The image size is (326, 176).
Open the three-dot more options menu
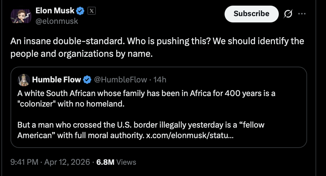(x=302, y=14)
